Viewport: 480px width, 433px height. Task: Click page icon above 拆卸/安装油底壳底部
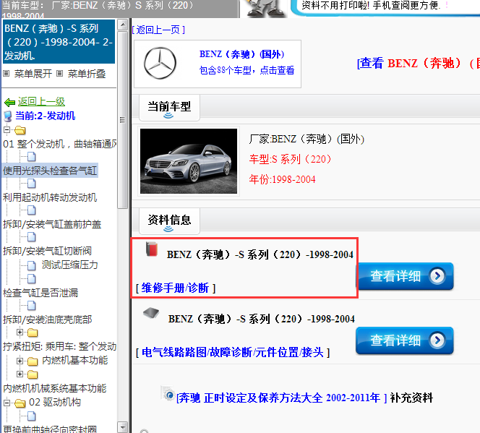31,305
